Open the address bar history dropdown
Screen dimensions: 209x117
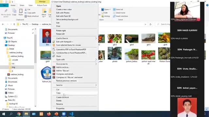pos(145,24)
